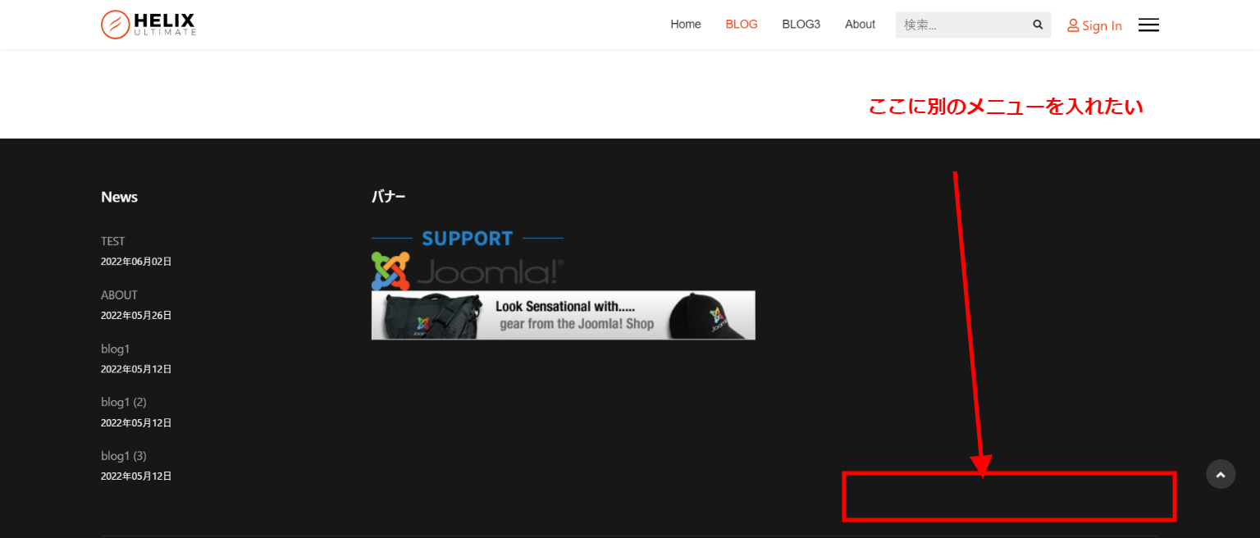
Task: Click the Joomla Shop banner image
Action: pyautogui.click(x=563, y=315)
